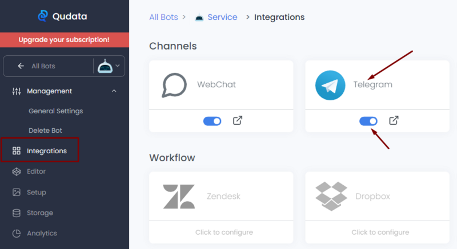The image size is (457, 249).
Task: Go to Editor in sidebar
Action: tap(36, 172)
